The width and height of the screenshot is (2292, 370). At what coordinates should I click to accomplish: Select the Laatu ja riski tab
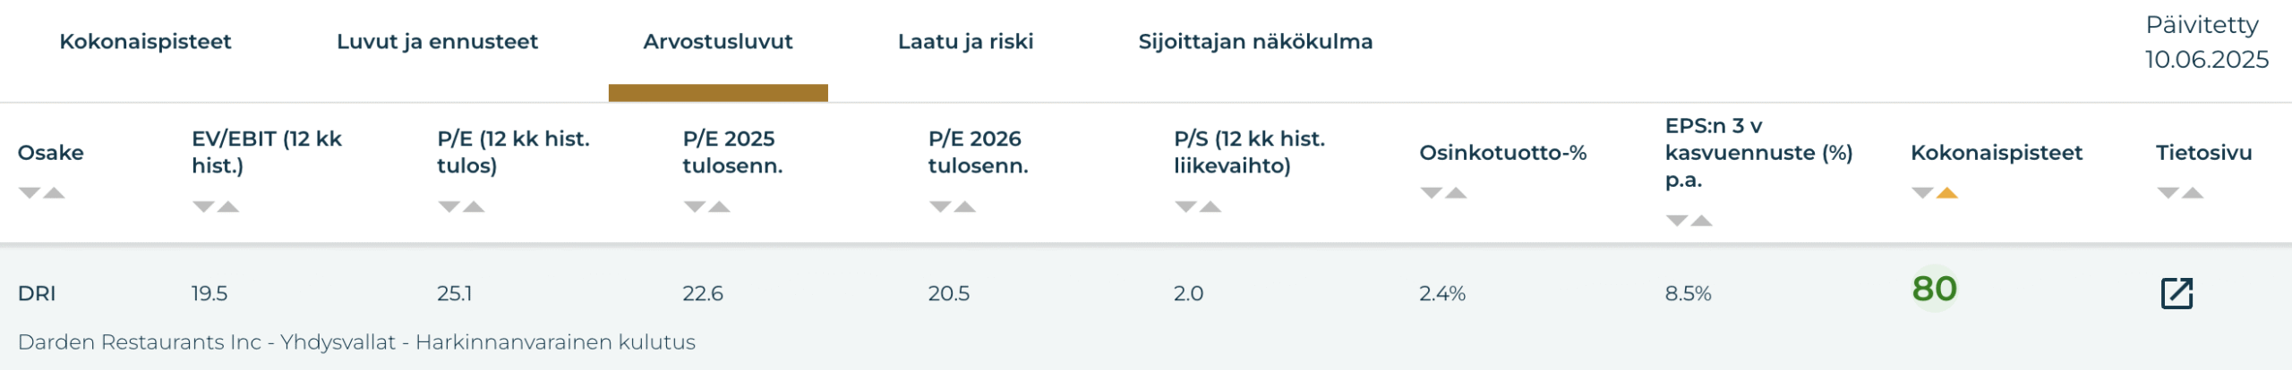click(965, 42)
